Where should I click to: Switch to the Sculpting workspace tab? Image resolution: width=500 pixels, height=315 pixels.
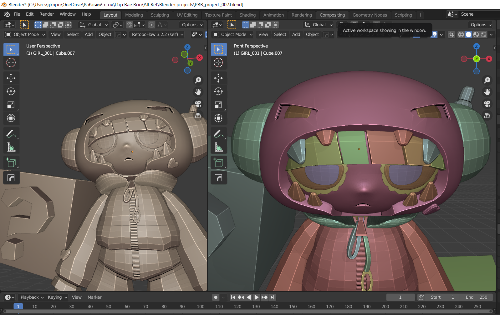pos(160,15)
